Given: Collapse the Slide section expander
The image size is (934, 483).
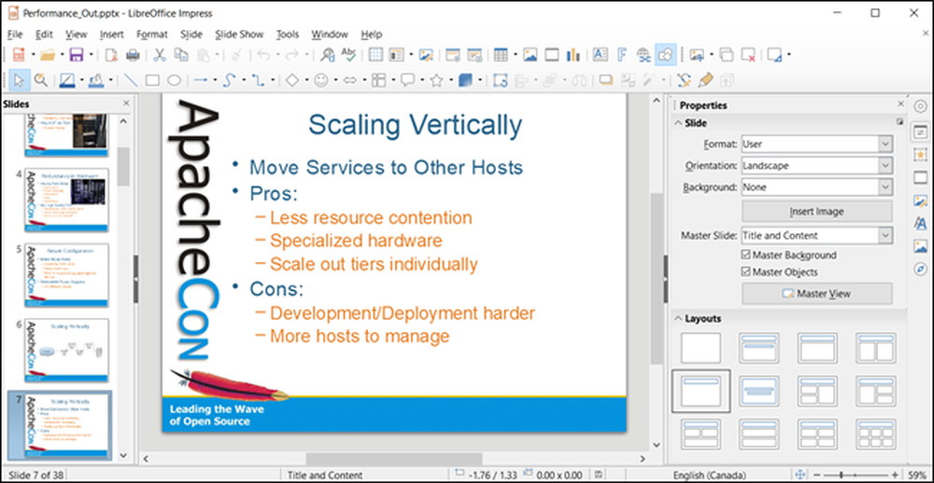Looking at the screenshot, I should (678, 123).
